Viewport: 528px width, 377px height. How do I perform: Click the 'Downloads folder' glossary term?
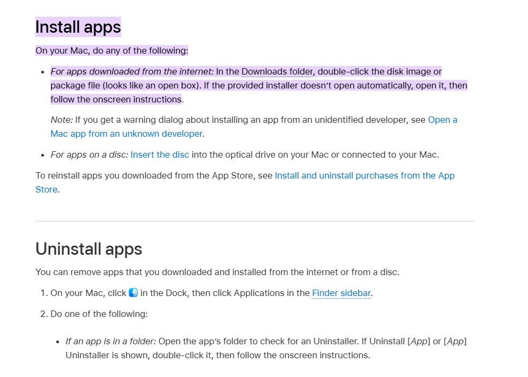click(278, 71)
